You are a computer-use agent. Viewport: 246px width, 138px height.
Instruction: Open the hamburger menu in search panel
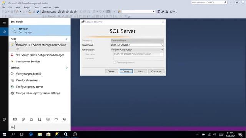[x=4, y=23]
